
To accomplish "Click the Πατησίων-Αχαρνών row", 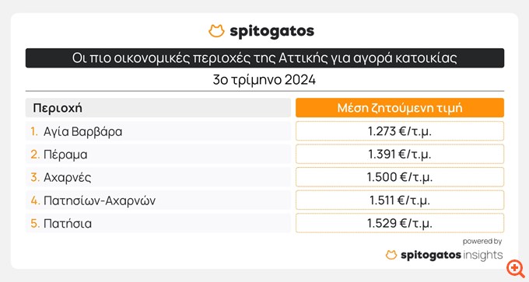I will [158, 200].
